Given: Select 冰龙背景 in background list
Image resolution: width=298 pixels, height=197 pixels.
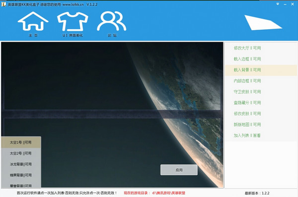Looking at the screenshot, I should point(21,164).
